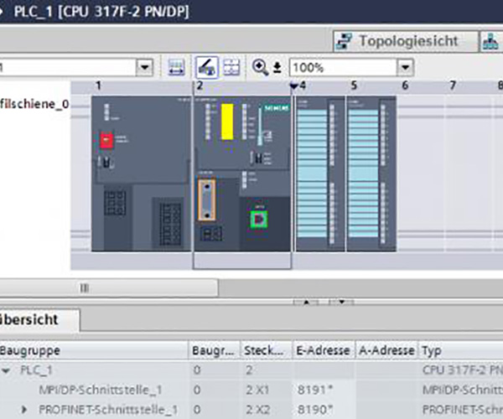
Task: Collapse panel with the up splitter arrow
Action: pos(306,302)
